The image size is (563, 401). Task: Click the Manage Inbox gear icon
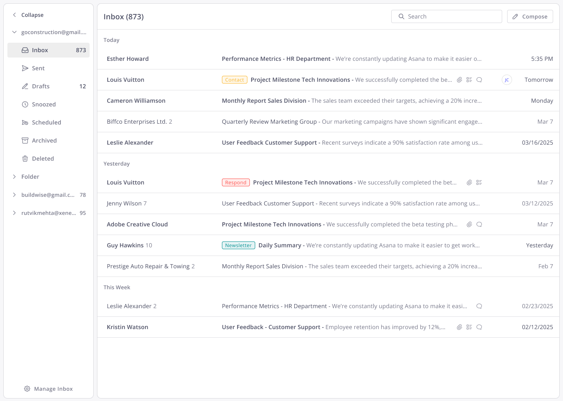click(27, 389)
